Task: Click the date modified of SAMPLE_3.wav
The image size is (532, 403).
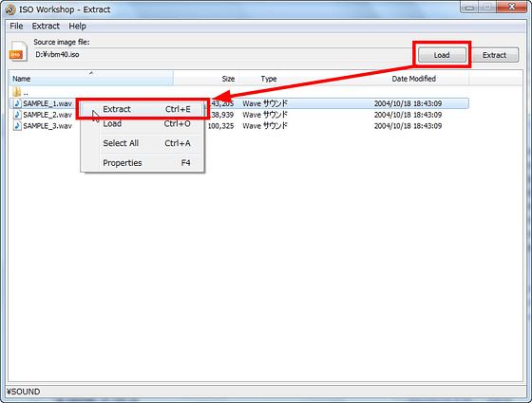Action: coord(408,126)
